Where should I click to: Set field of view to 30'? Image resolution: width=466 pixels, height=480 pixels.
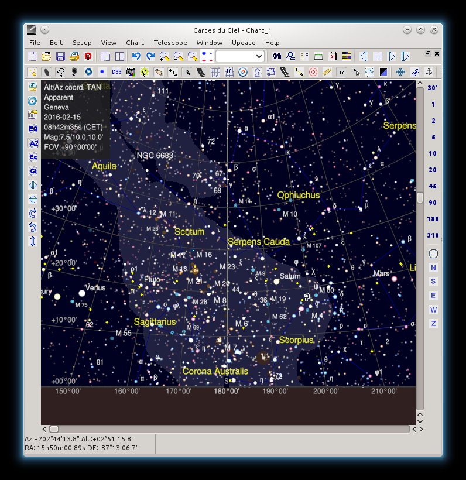point(433,88)
